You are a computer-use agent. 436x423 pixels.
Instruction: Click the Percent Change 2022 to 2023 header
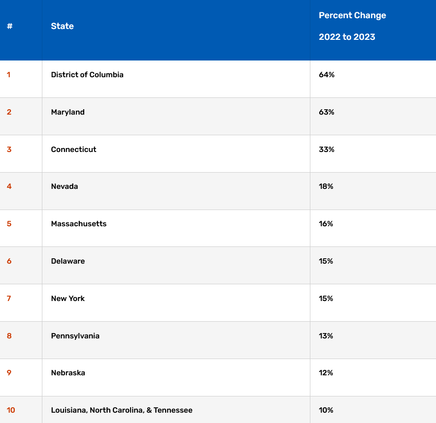(x=352, y=26)
